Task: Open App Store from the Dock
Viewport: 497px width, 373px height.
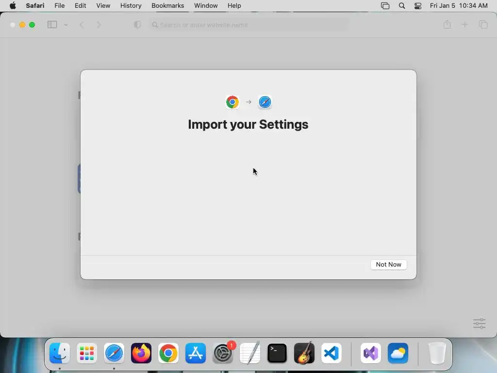Action: point(196,353)
